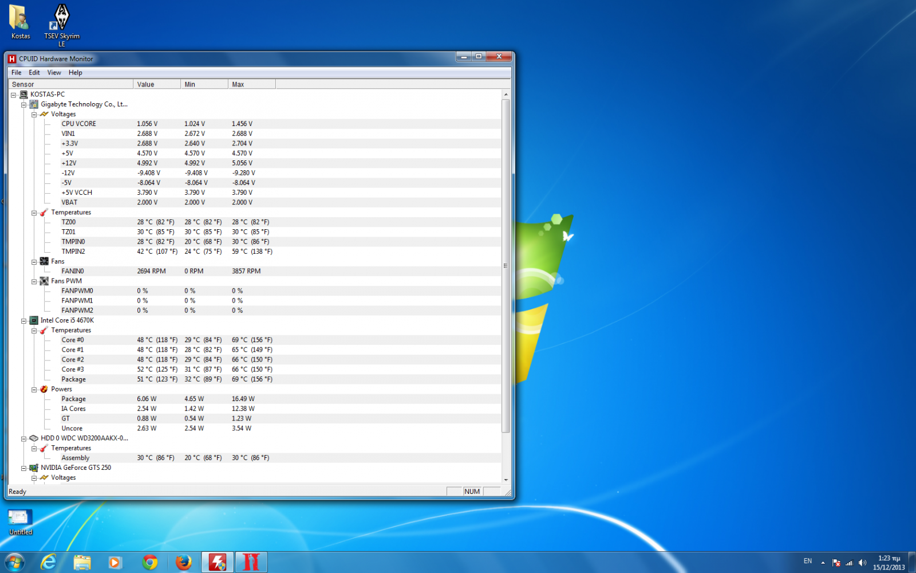The width and height of the screenshot is (916, 573).
Task: Click the Gigabyte Temperatures thermometer icon
Action: click(44, 213)
